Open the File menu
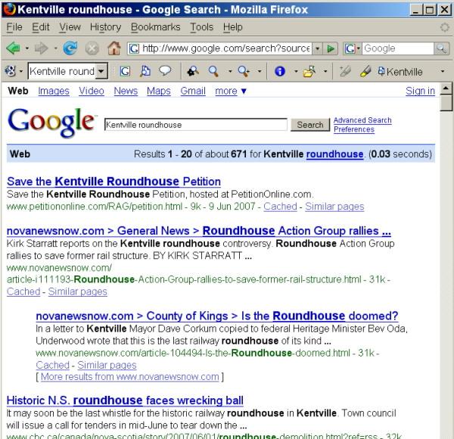This screenshot has height=439, width=454. [14, 27]
